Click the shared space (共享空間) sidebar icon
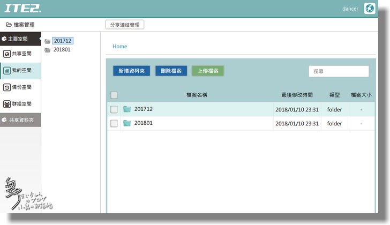The image size is (390, 225). [x=6, y=54]
